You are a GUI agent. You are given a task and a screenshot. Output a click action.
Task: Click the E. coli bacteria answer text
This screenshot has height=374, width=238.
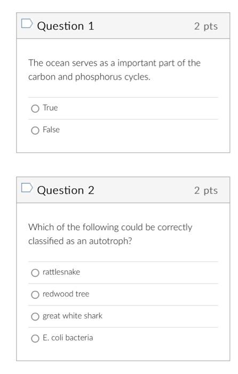click(x=68, y=338)
